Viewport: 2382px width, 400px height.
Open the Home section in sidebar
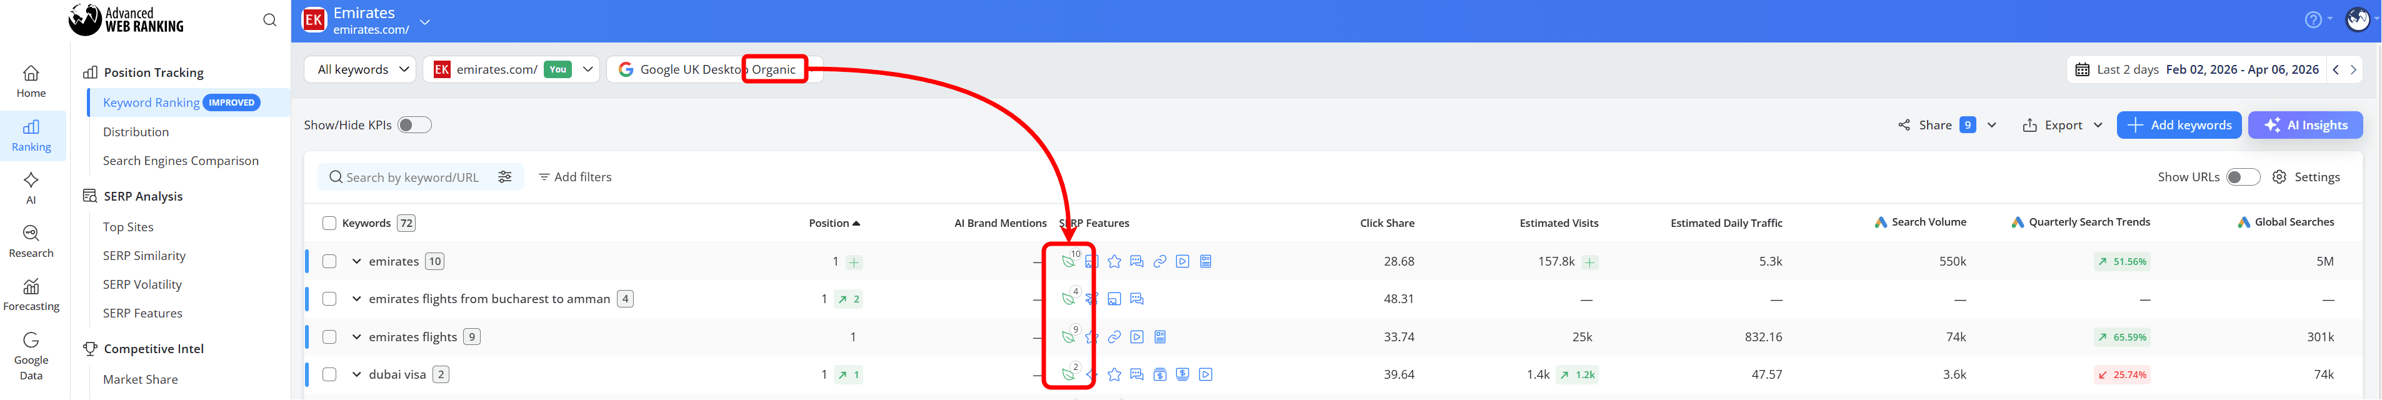[31, 81]
